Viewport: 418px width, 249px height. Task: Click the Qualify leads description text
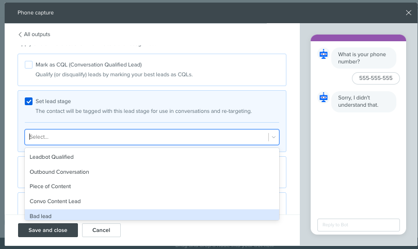[x=114, y=75]
